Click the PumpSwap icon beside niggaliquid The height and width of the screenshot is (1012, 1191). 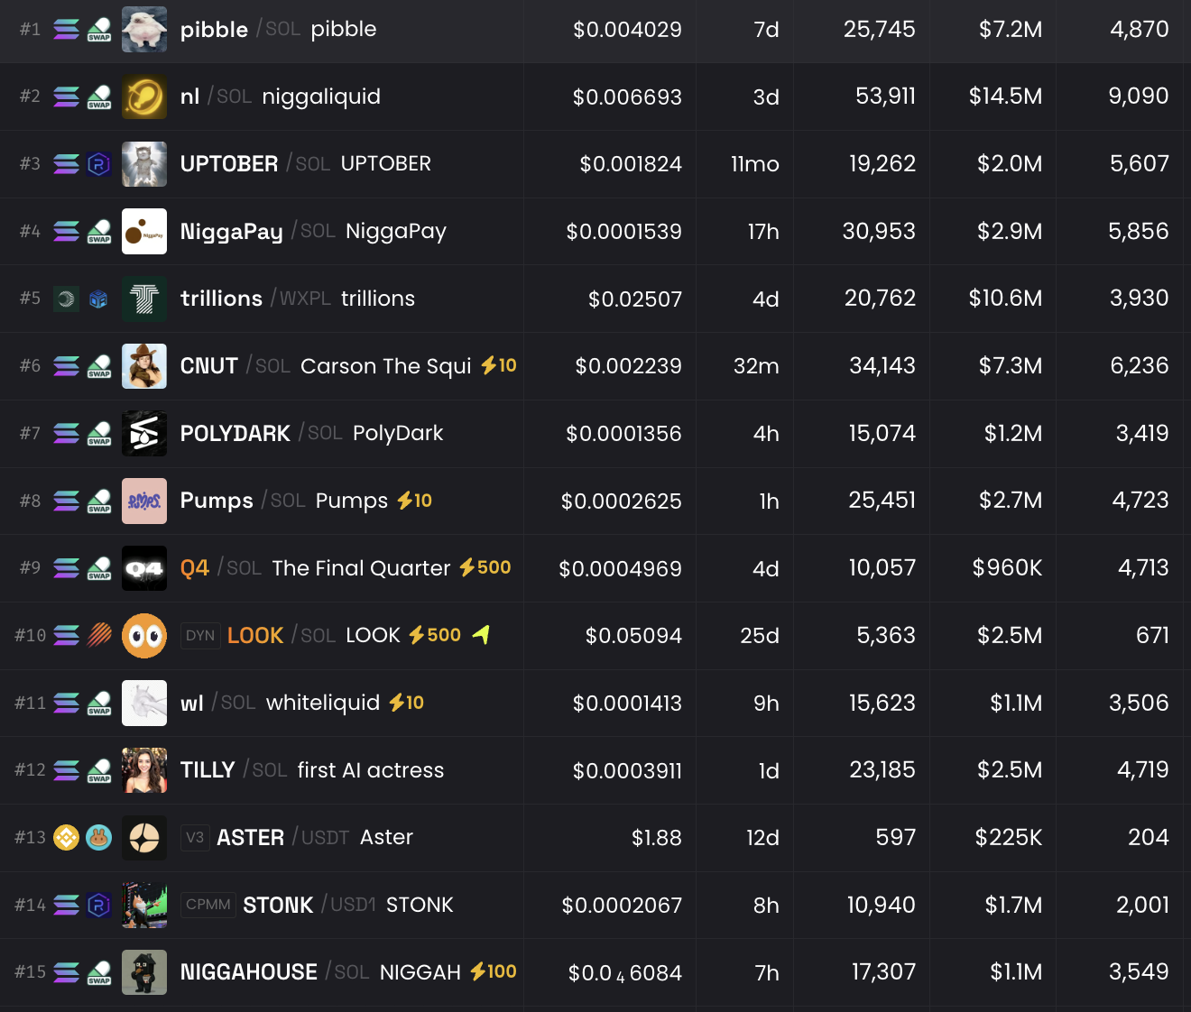pyautogui.click(x=99, y=97)
